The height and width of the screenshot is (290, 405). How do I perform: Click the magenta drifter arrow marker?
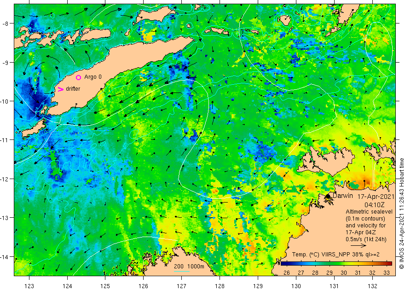(60, 89)
